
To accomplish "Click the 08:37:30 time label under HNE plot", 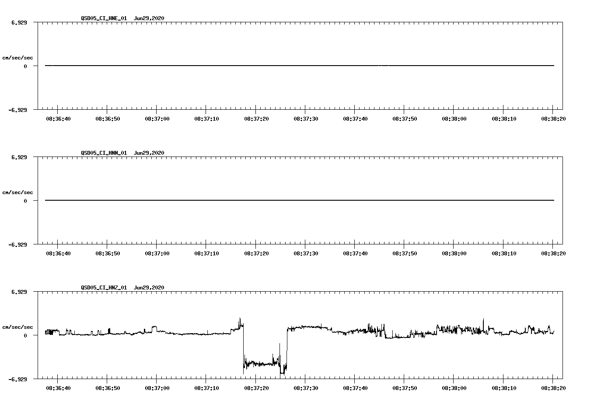I will pyautogui.click(x=306, y=119).
